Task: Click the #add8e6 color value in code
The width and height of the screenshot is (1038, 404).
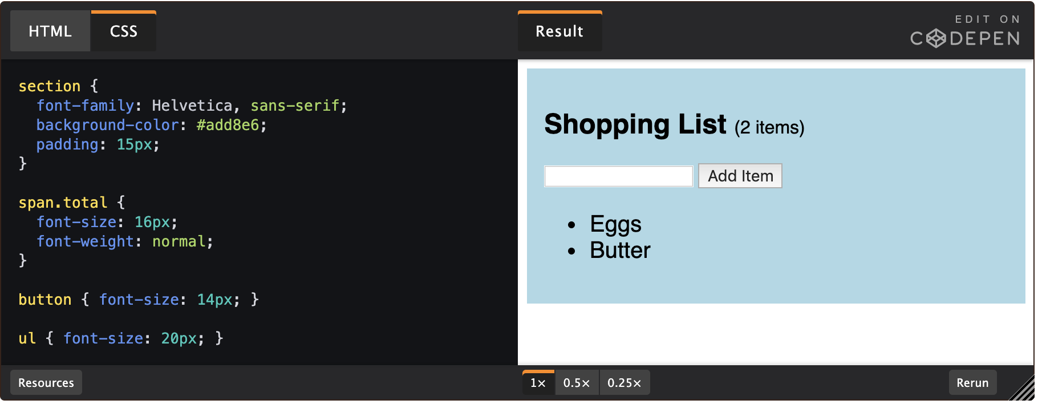Action: (x=228, y=125)
